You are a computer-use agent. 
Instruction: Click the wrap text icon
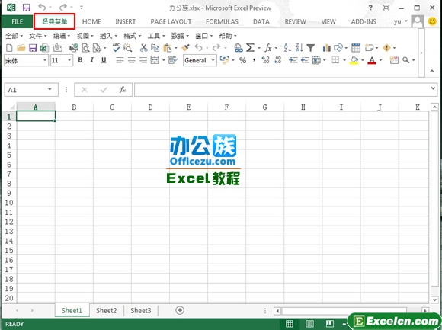tap(172, 59)
